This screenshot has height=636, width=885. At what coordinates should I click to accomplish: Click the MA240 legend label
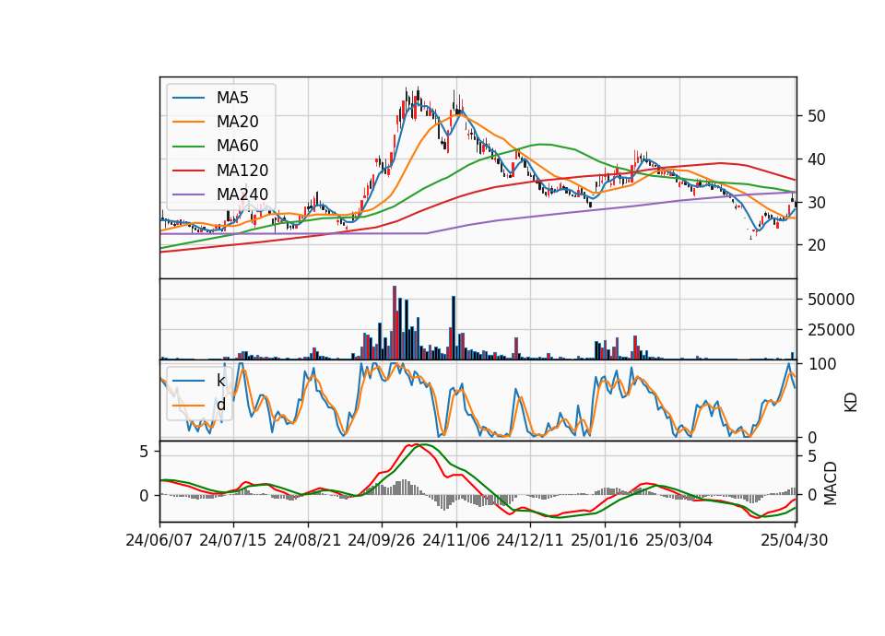point(242,194)
